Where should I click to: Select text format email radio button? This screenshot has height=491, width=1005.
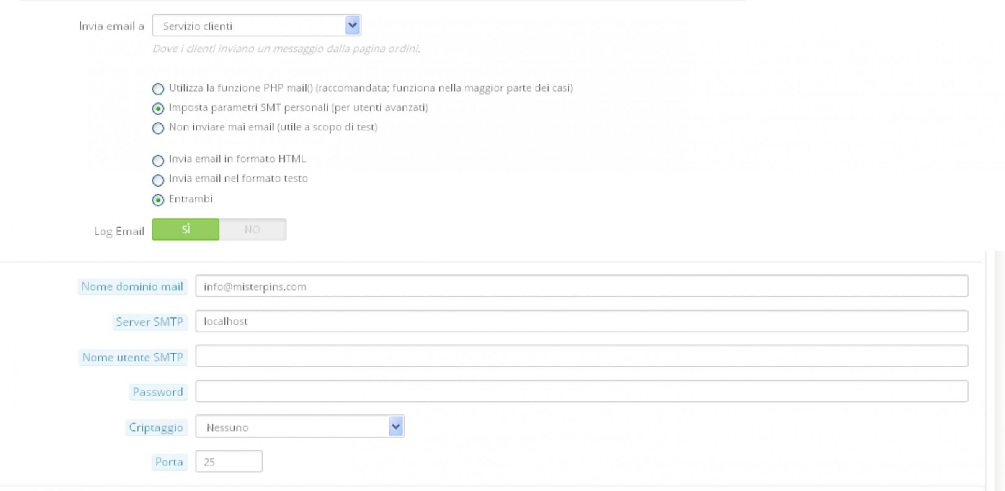(x=158, y=180)
